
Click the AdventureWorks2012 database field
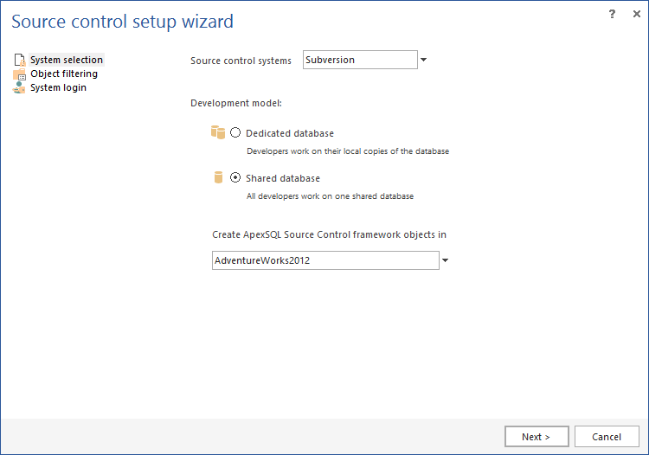pos(325,260)
